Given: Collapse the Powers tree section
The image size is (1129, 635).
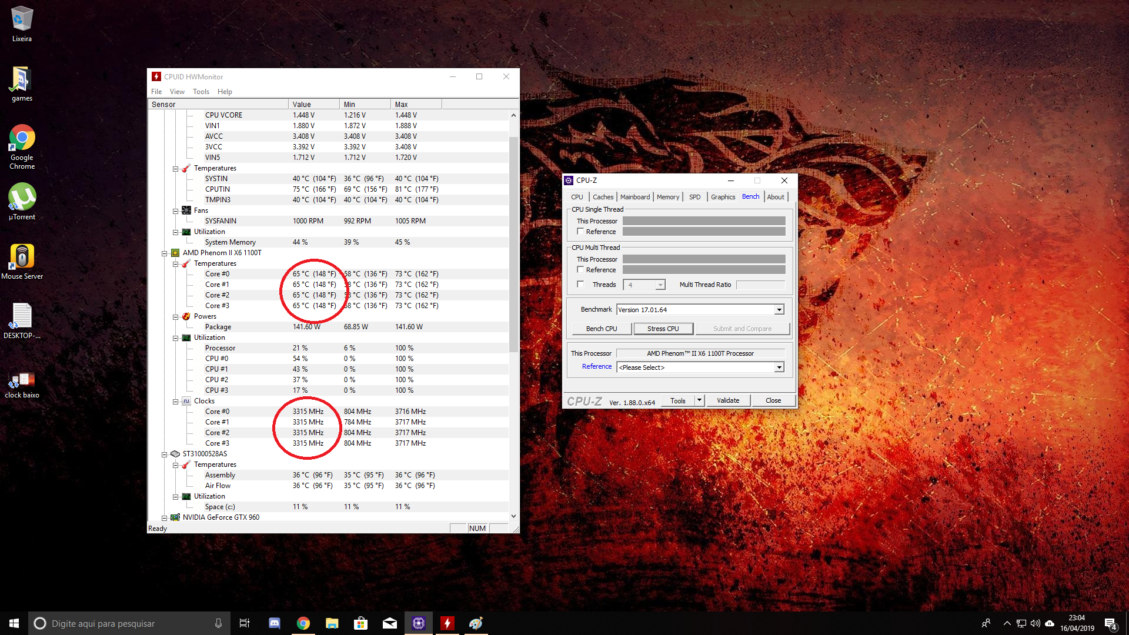Looking at the screenshot, I should pos(176,317).
